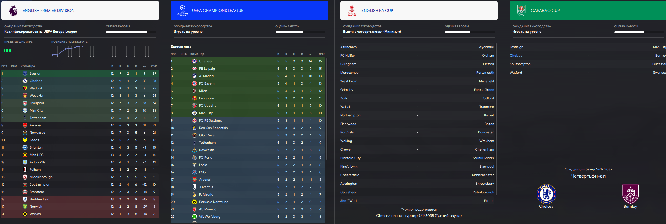Click the league position history graph
The width and height of the screenshot is (666, 224).
[x=103, y=51]
